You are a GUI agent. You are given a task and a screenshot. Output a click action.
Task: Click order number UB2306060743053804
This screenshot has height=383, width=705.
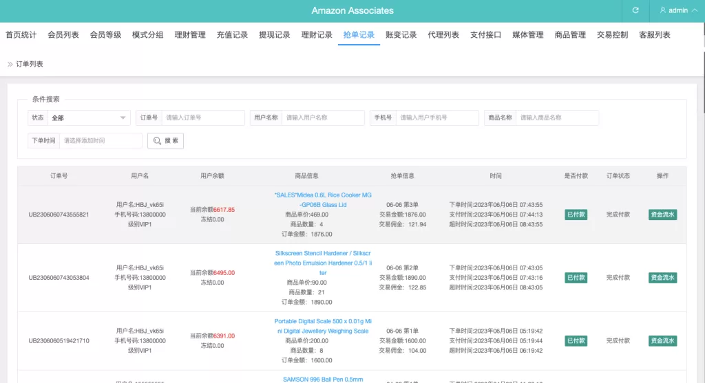click(59, 278)
